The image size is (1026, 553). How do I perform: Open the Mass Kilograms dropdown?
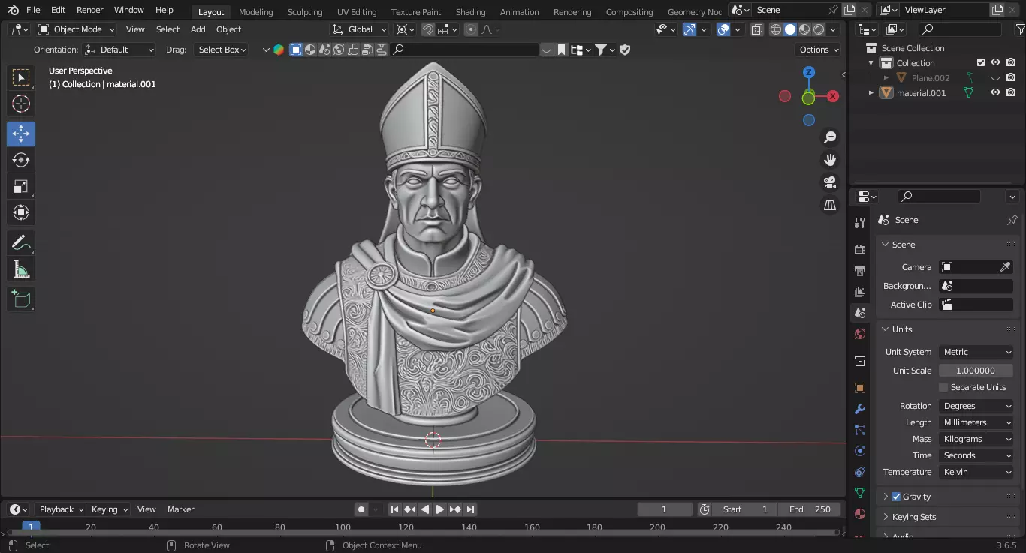click(976, 439)
